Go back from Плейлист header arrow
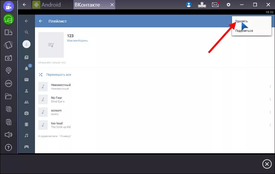Screen dimensions: 275x174 [x=40, y=21]
